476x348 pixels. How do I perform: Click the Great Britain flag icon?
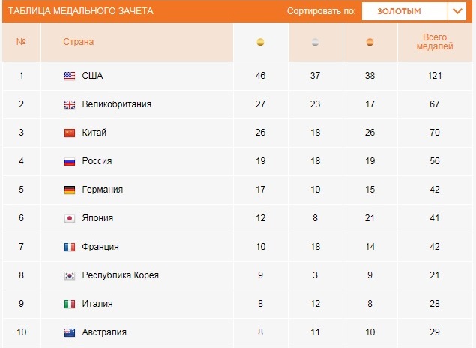70,104
